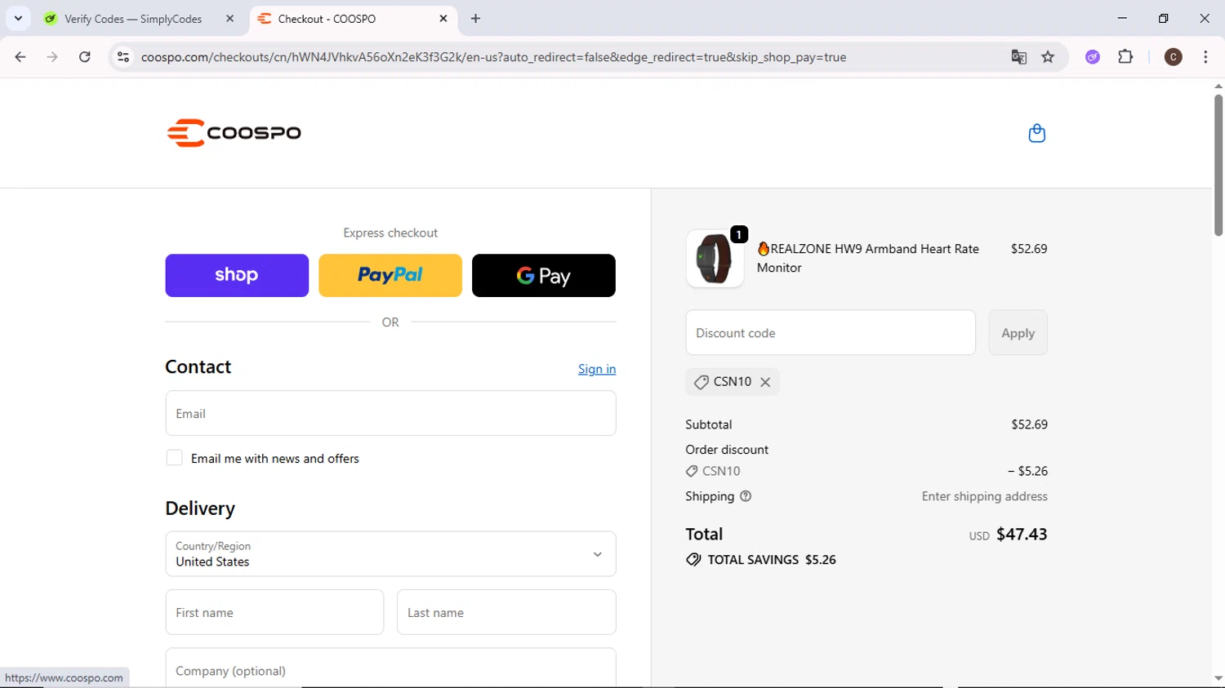The height and width of the screenshot is (688, 1225).
Task: Click the Delivery heading
Action: point(200,508)
